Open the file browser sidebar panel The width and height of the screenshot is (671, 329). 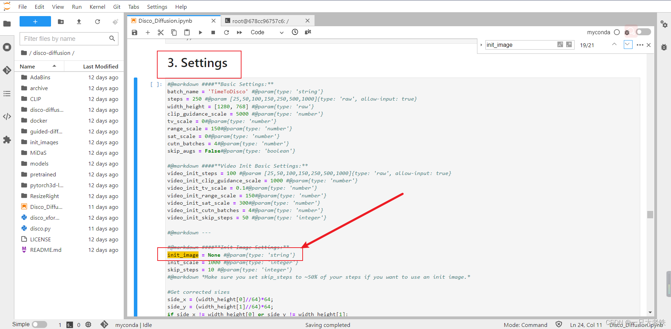(x=7, y=24)
